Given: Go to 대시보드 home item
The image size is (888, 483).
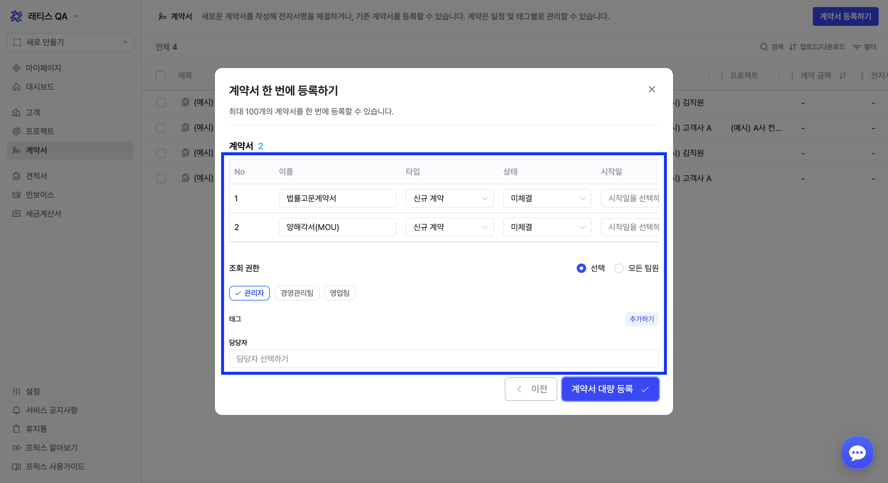Looking at the screenshot, I should coord(39,87).
